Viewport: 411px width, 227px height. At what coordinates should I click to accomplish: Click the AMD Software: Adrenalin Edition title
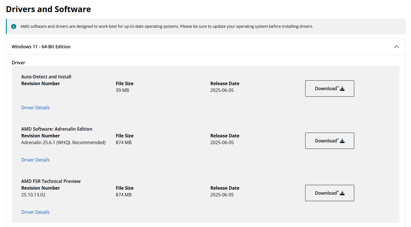[57, 129]
